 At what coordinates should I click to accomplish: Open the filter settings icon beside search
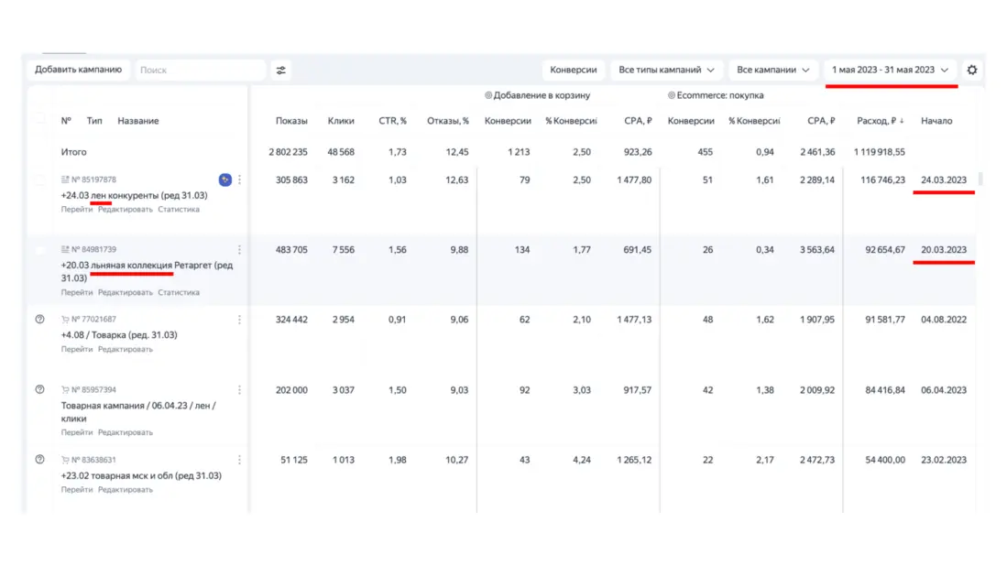pyautogui.click(x=280, y=70)
